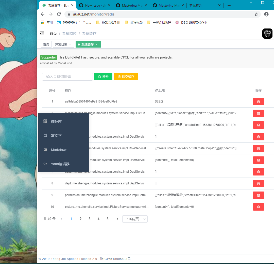Go to 首页 in the breadcrumb
The image size is (274, 264).
53,34
